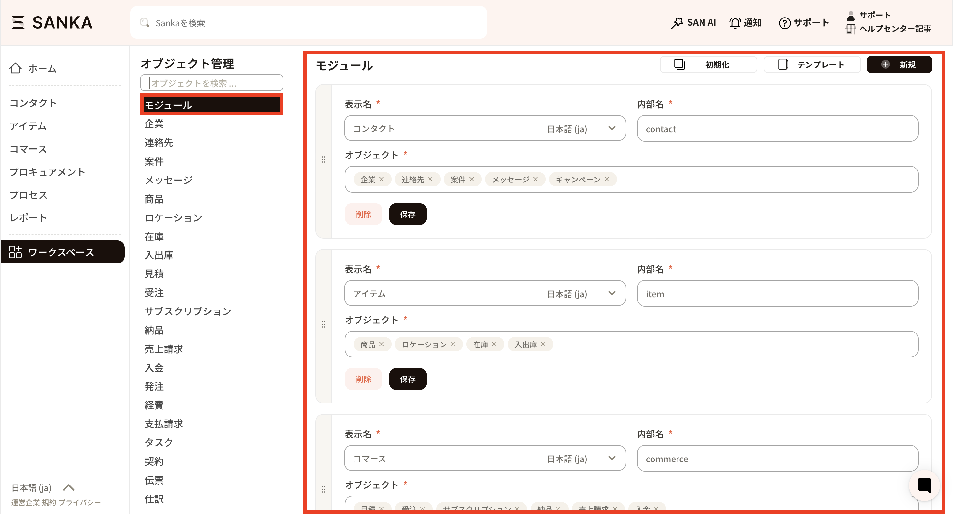
Task: Click the internal name field containing contact
Action: pos(777,129)
